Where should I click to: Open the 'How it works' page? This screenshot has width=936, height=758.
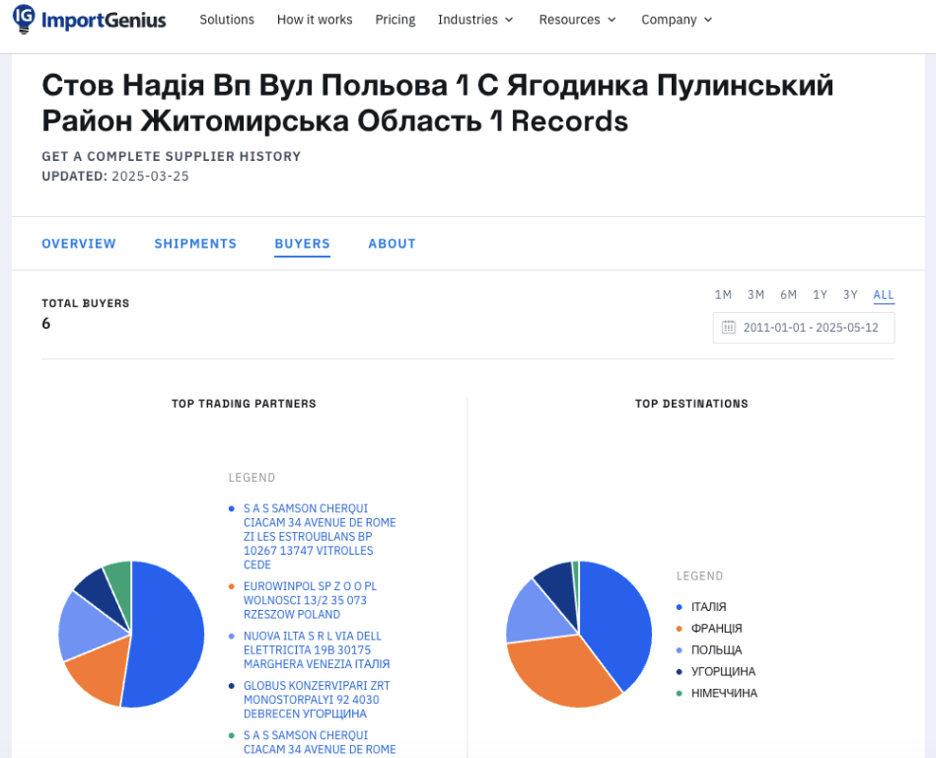coord(315,19)
